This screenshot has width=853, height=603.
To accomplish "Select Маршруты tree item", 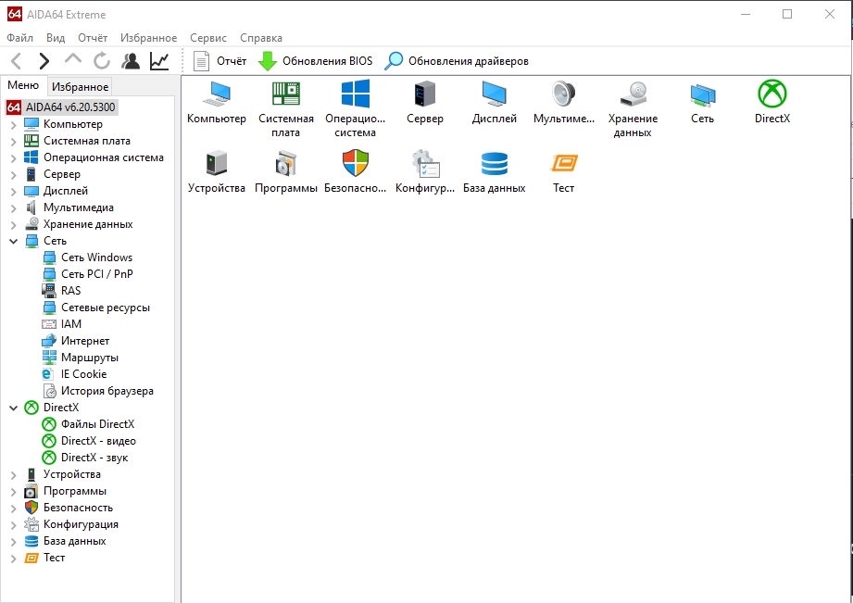I will click(x=81, y=358).
